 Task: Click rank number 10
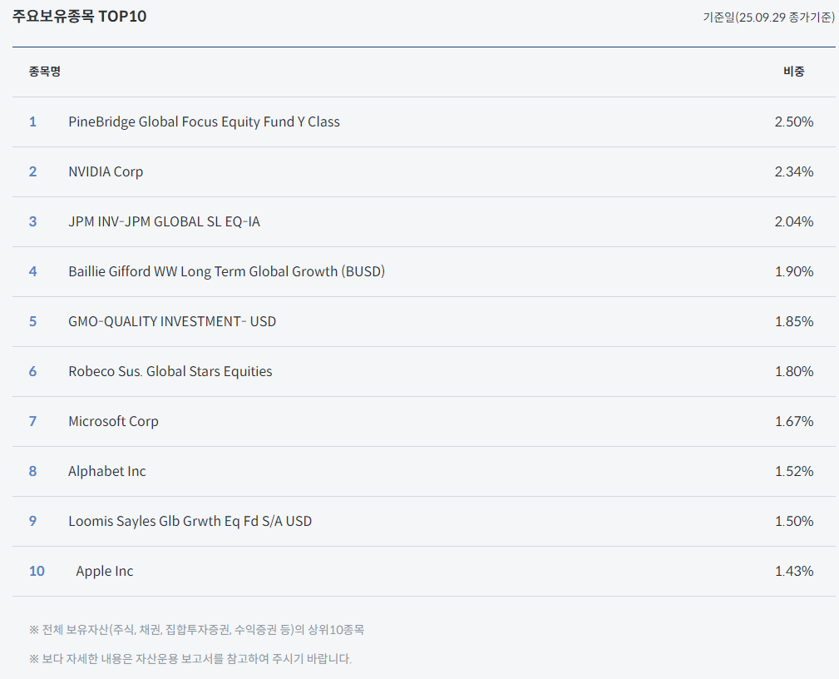tap(37, 572)
